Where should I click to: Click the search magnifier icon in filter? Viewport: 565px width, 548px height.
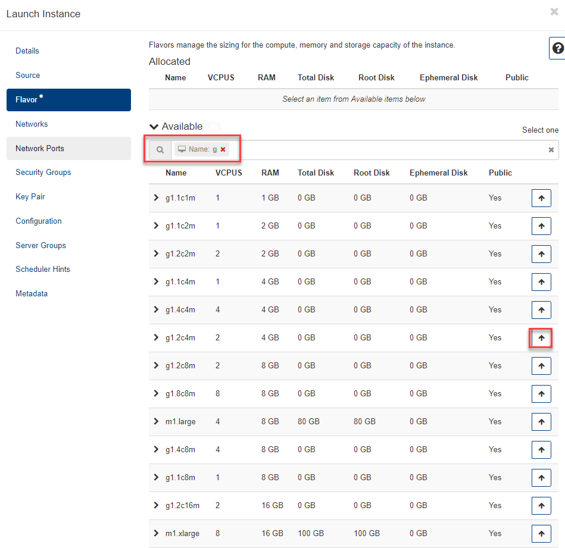click(x=160, y=150)
